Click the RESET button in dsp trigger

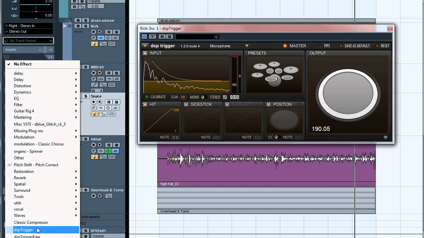[x=382, y=46]
